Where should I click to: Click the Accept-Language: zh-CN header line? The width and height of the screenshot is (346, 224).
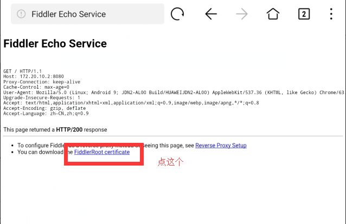coord(46,114)
